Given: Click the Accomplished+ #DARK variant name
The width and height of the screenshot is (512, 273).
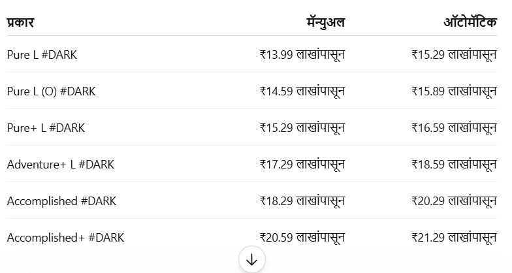Looking at the screenshot, I should click(65, 238).
